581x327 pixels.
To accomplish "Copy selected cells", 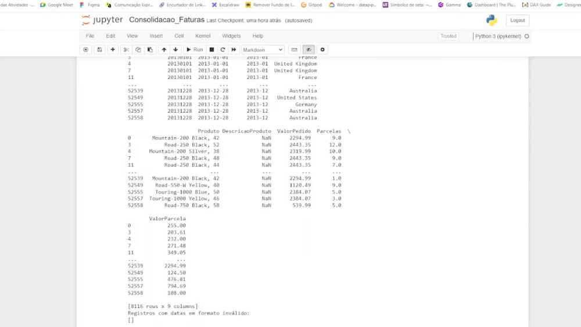I will pyautogui.click(x=138, y=49).
